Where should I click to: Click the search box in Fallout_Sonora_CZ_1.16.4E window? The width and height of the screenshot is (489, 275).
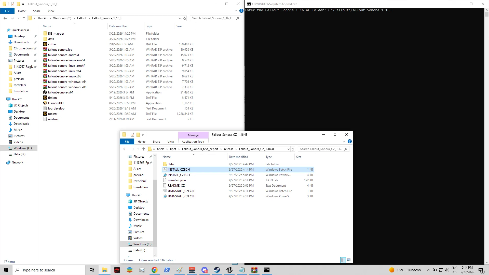point(323,149)
